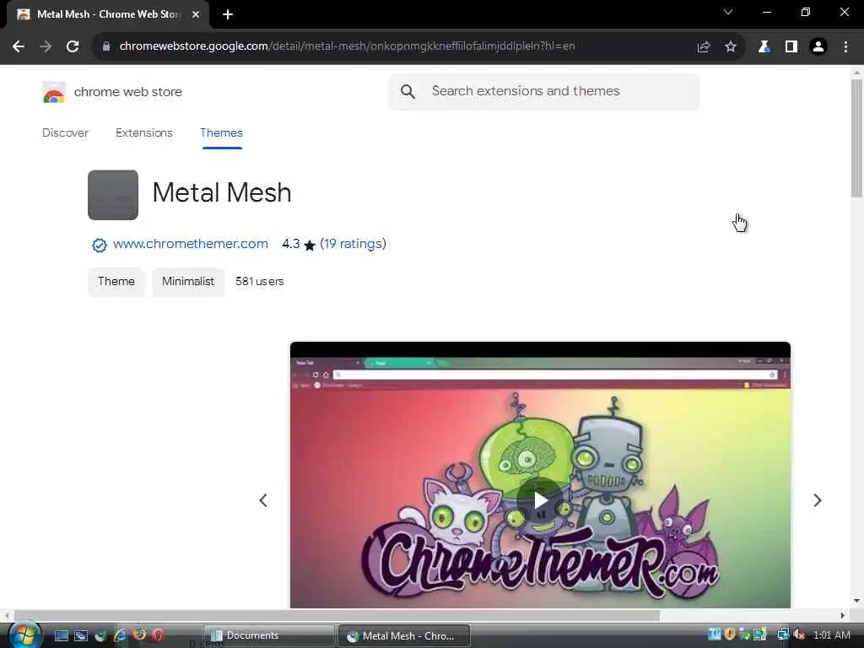Open tab search dropdown arrow

728,12
